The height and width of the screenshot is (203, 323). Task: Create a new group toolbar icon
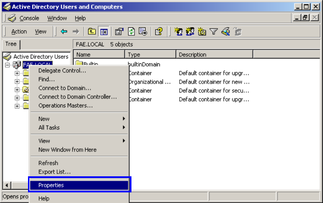190,31
